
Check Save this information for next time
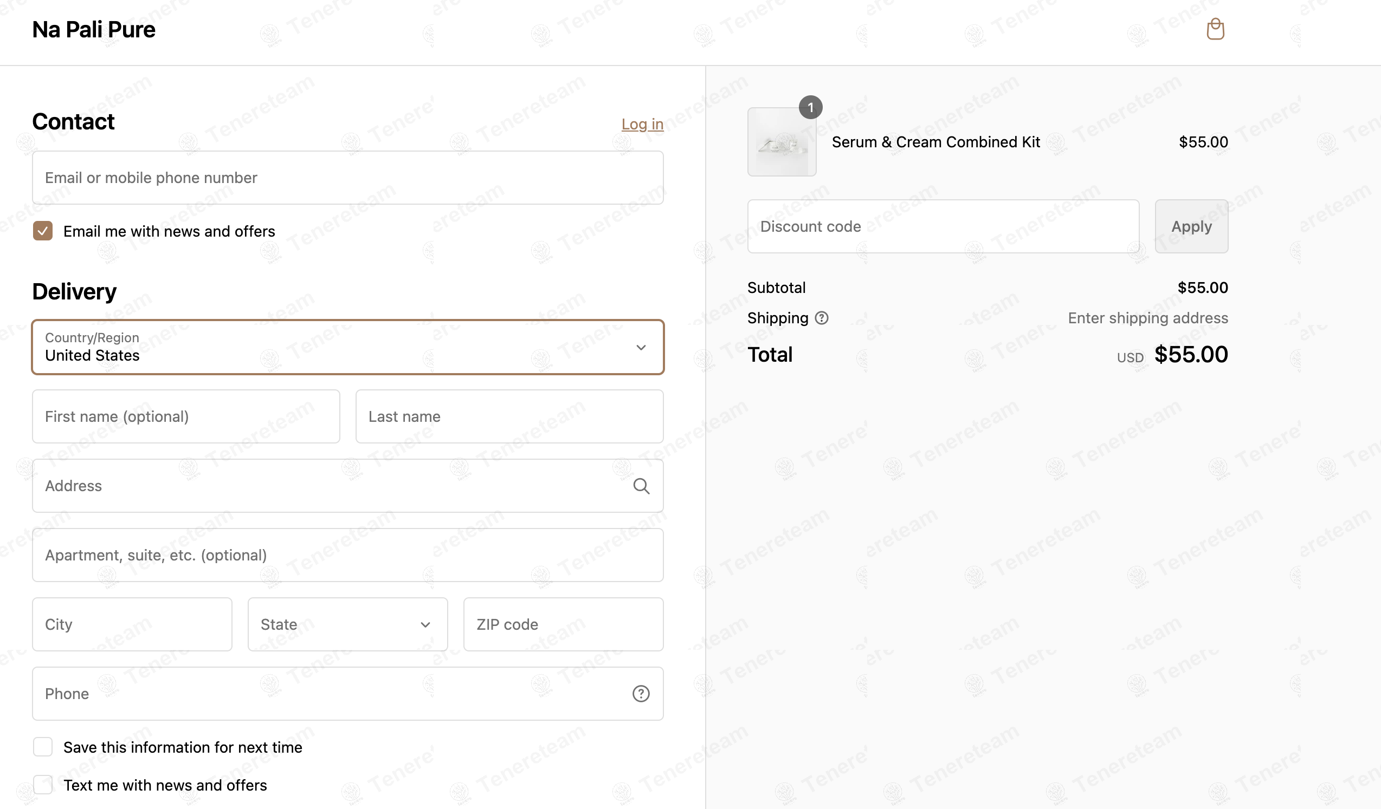[43, 747]
